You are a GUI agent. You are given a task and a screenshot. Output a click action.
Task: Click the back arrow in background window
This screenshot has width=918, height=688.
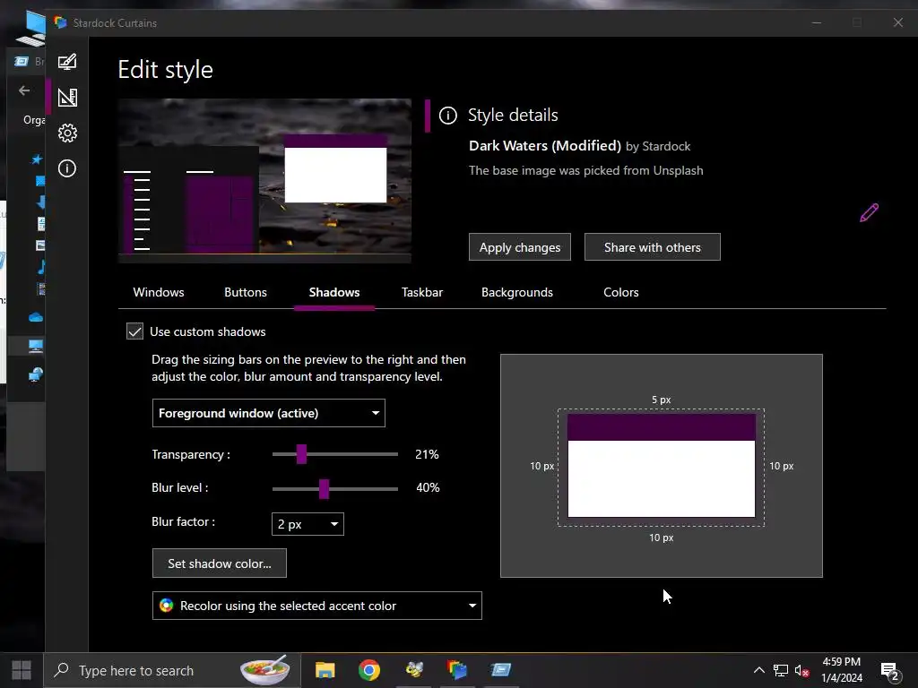[x=24, y=90]
